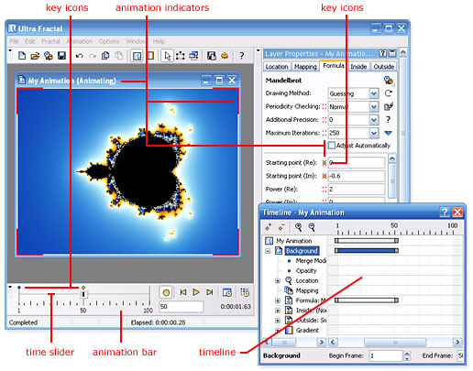This screenshot has width=473, height=371.
Task: Play the animation
Action: coord(196,292)
